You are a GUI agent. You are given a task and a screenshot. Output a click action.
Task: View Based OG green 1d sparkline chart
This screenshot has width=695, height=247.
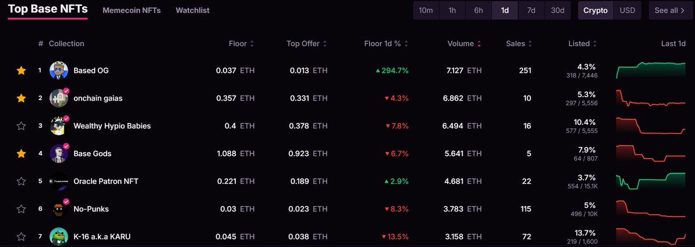click(651, 71)
